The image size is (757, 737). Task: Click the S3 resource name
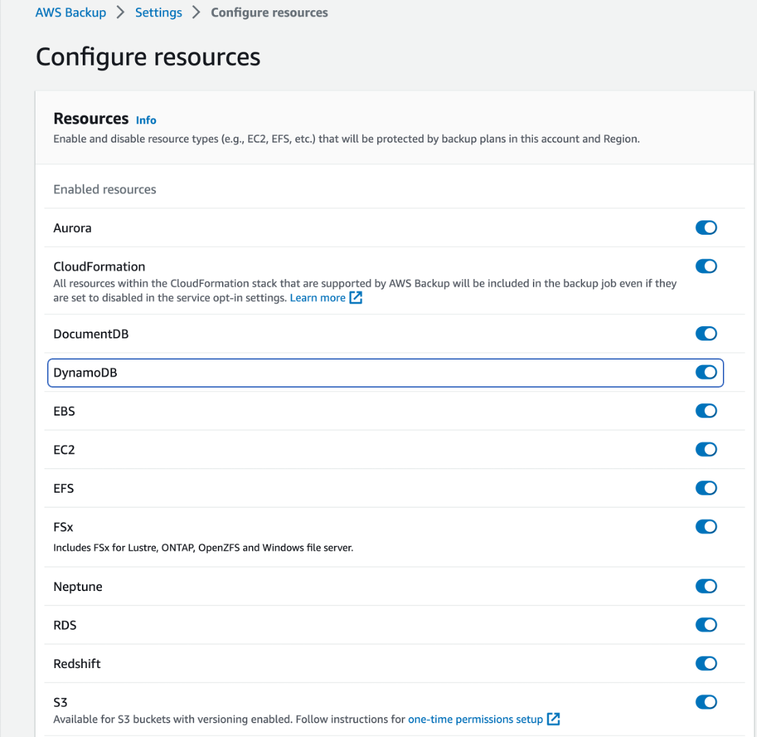coord(60,703)
